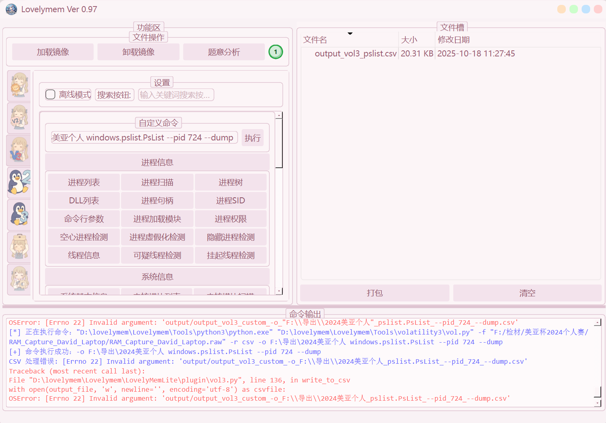This screenshot has height=423, width=606.
Task: Select the V3 girl sidebar tab
Action: click(19, 150)
